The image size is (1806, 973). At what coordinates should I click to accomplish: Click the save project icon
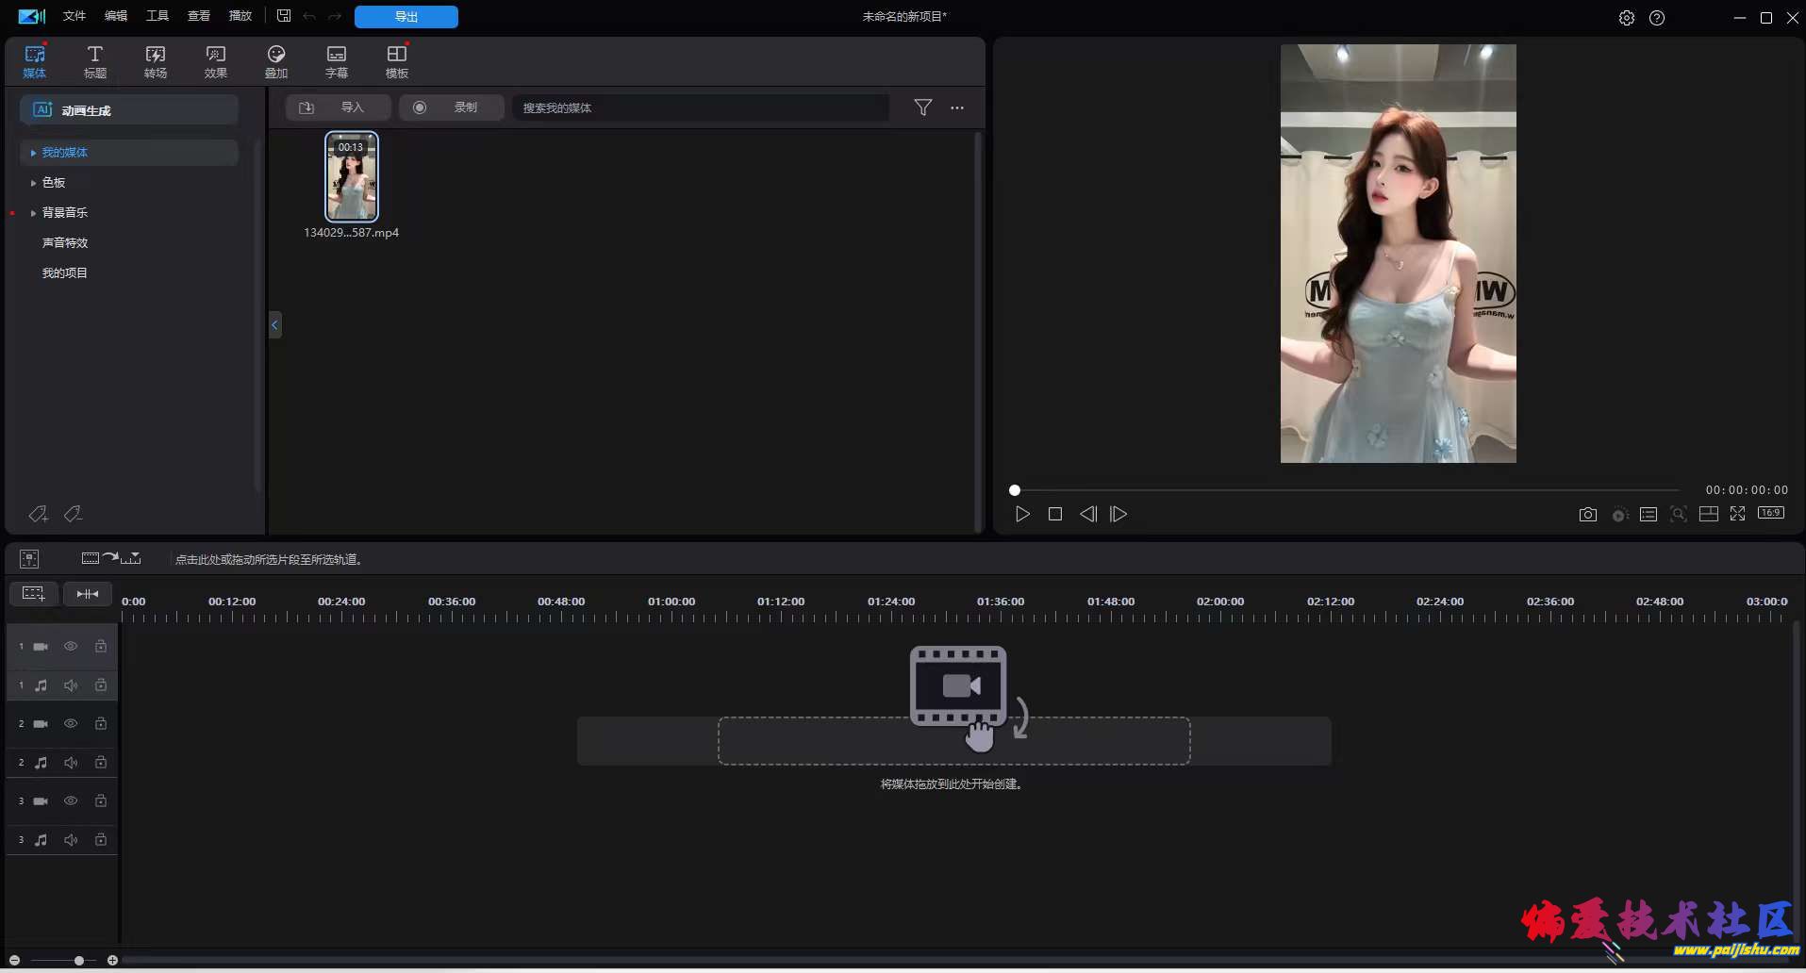(284, 16)
